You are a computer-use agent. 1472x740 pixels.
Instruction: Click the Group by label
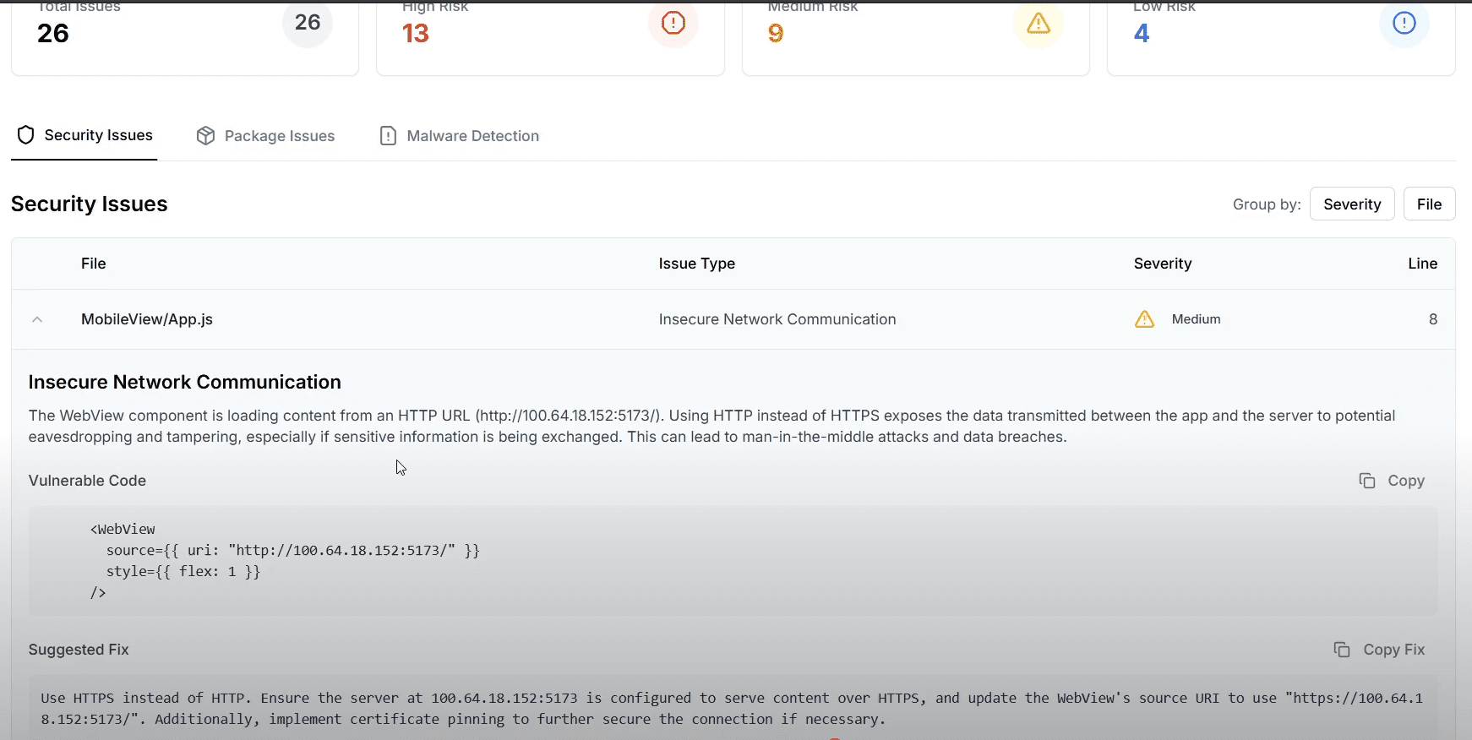tap(1267, 204)
